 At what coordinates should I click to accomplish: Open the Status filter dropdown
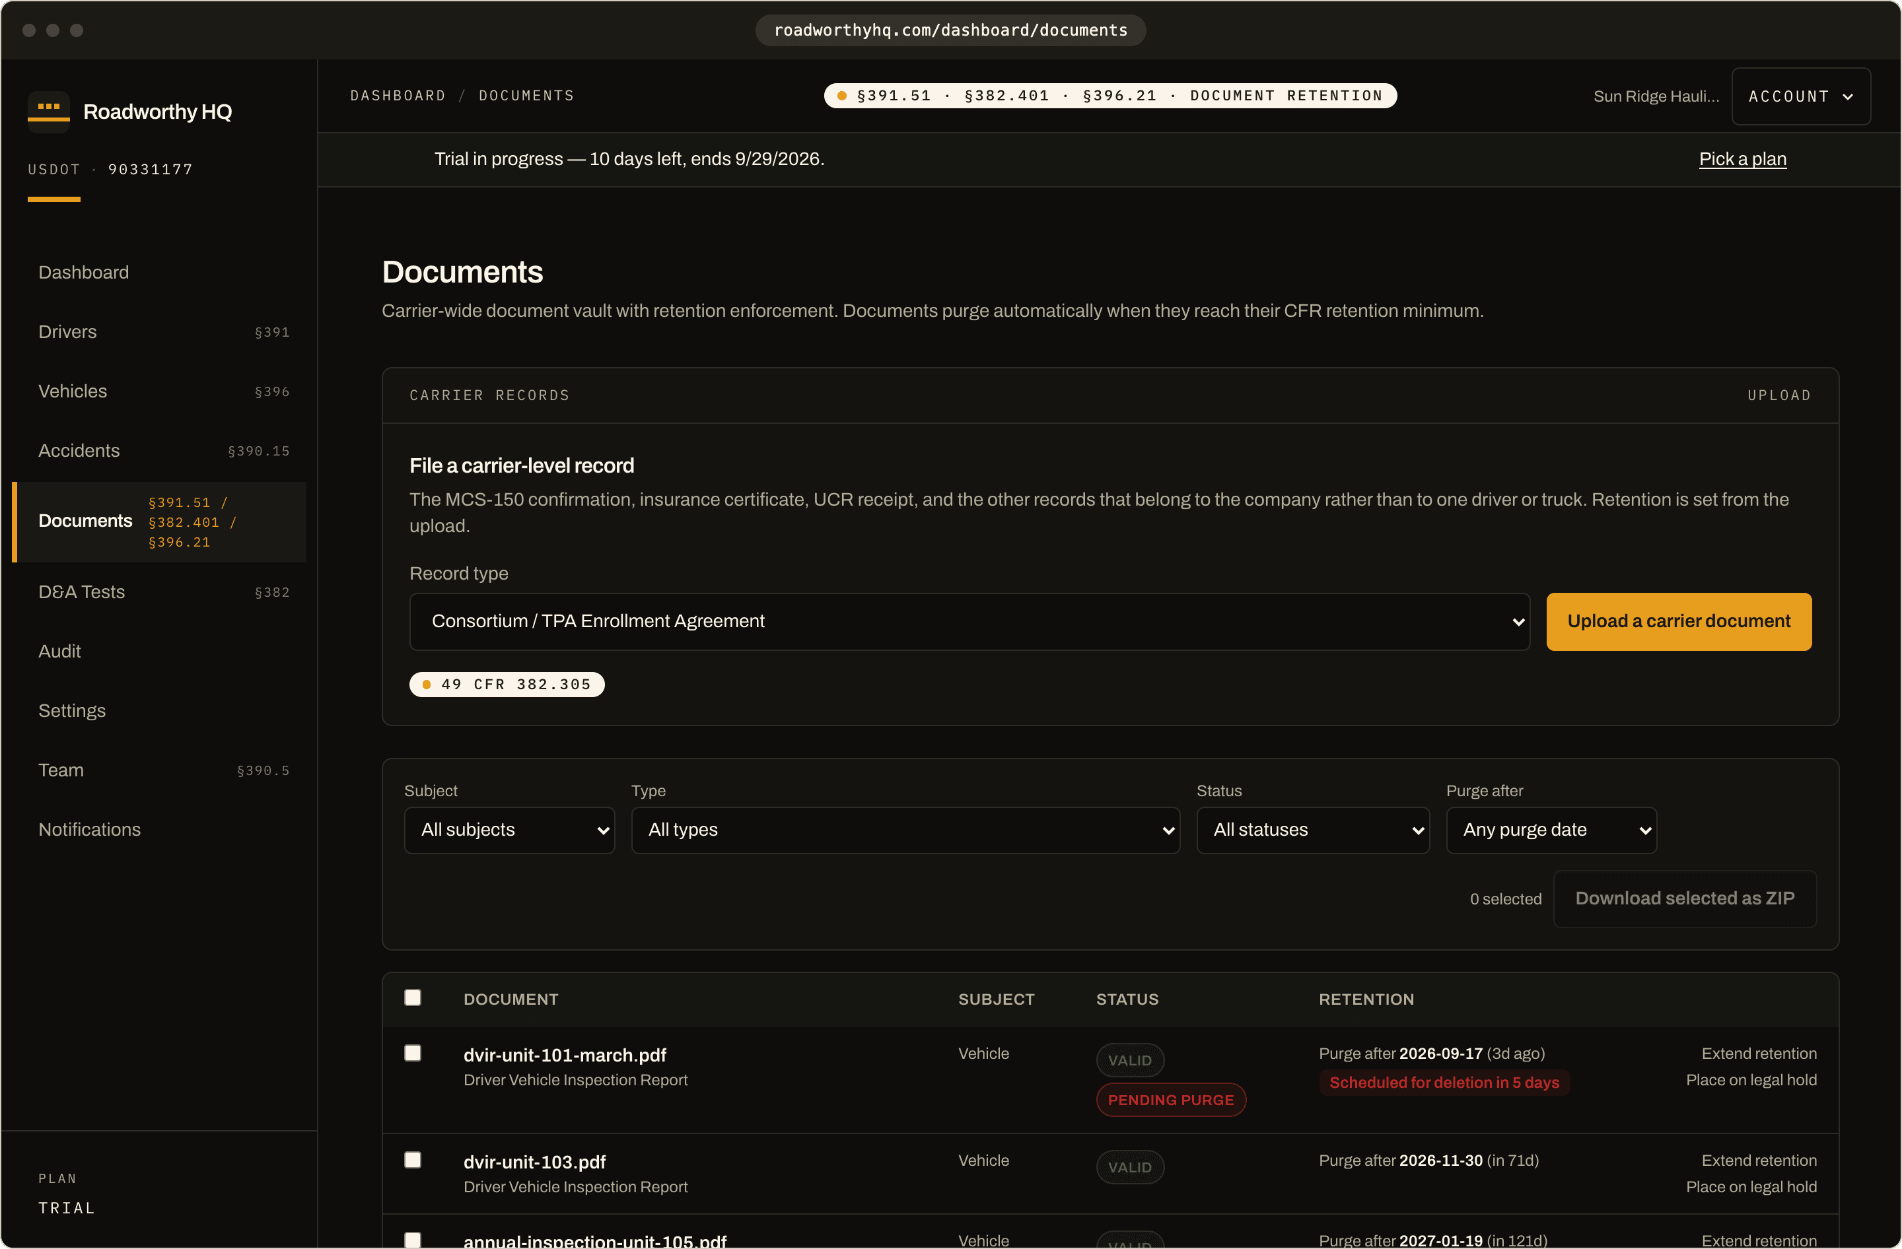click(1313, 830)
